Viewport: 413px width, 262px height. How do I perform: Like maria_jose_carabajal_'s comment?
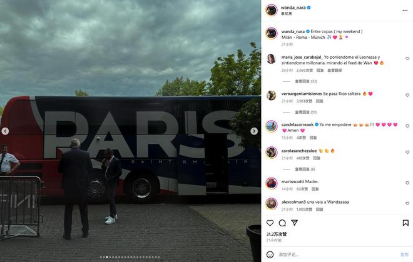point(407,58)
